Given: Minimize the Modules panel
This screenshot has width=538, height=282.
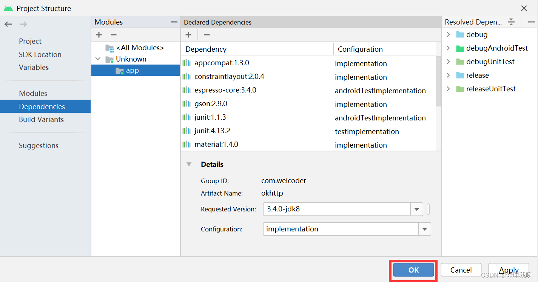Looking at the screenshot, I should [x=173, y=22].
